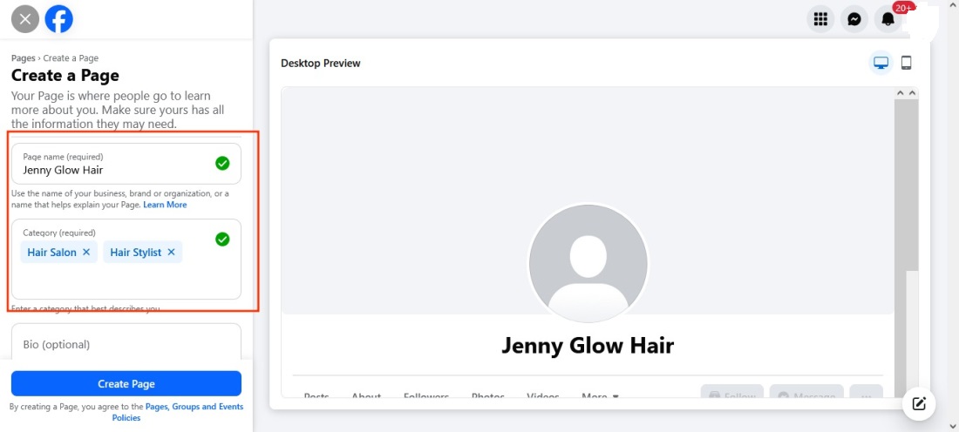Switch to mobile preview mode

906,63
